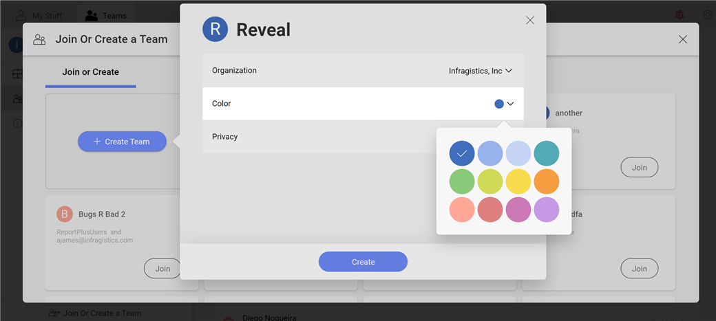Close the Reveal team dialog
Screen dimensions: 716x321
[530, 20]
